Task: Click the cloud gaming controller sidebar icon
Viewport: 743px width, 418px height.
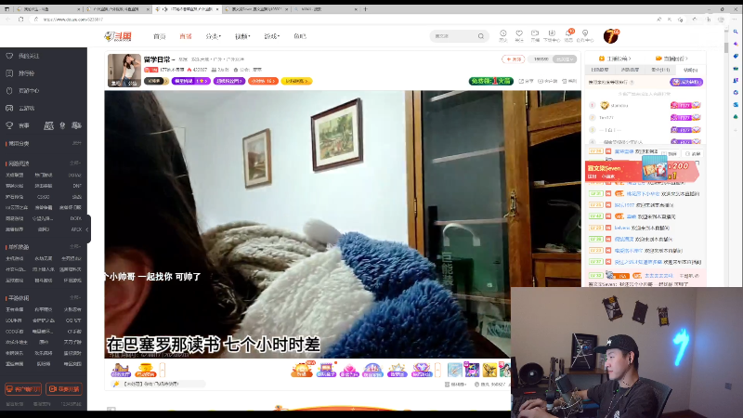Action: click(9, 108)
